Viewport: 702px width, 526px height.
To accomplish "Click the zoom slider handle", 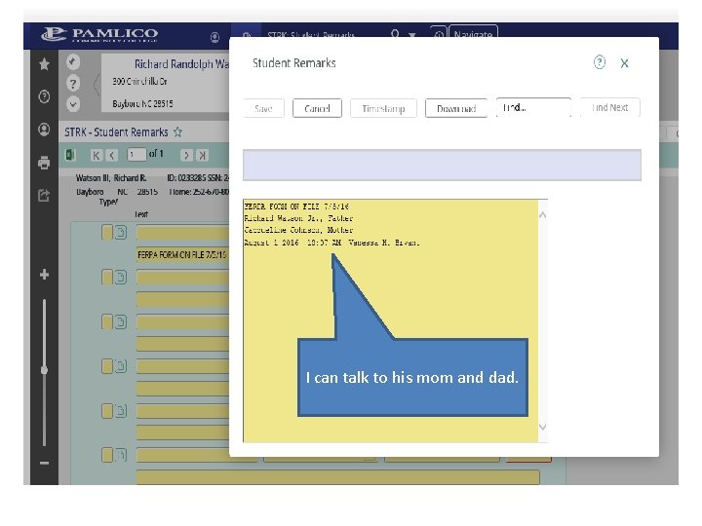I will (x=44, y=370).
